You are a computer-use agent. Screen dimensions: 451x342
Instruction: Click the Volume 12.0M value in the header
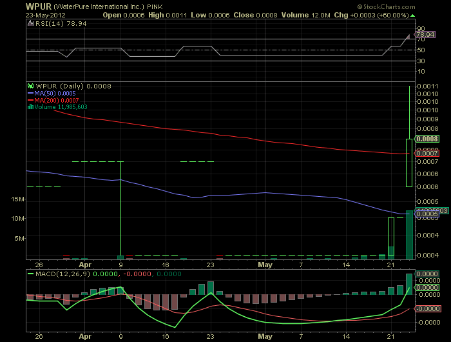coord(306,15)
